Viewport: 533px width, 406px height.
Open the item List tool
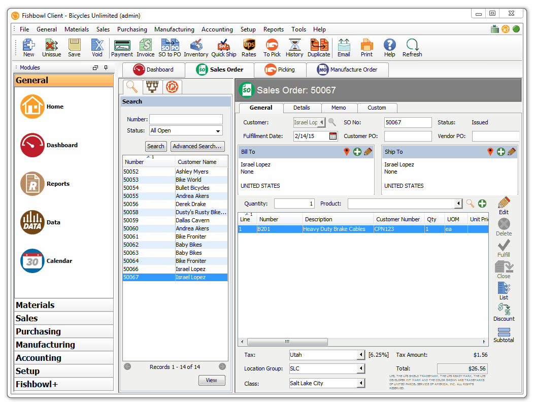click(x=504, y=291)
